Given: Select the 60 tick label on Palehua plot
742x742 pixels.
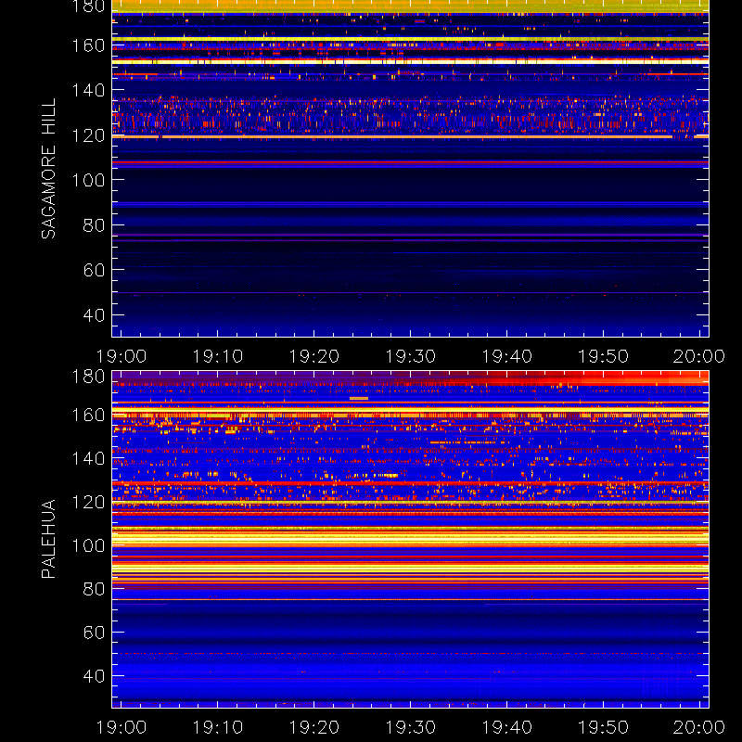Looking at the screenshot, I should coord(94,633).
